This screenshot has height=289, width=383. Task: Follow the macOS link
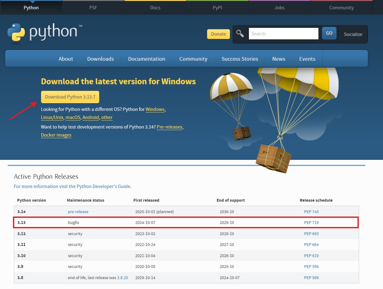pos(73,117)
